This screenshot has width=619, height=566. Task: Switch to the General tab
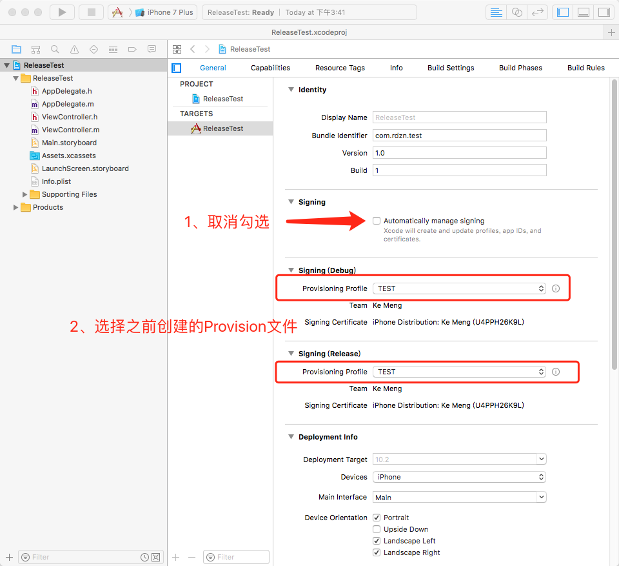(x=213, y=68)
